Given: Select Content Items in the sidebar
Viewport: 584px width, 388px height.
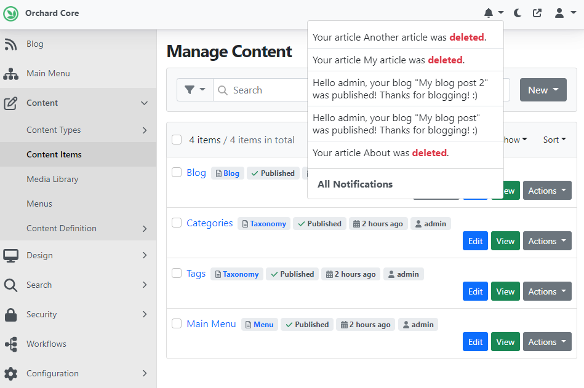Looking at the screenshot, I should pos(78,154).
